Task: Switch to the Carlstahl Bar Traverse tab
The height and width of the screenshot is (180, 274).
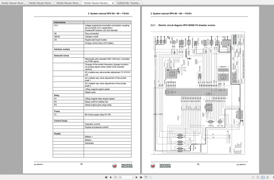Action: [129, 3]
